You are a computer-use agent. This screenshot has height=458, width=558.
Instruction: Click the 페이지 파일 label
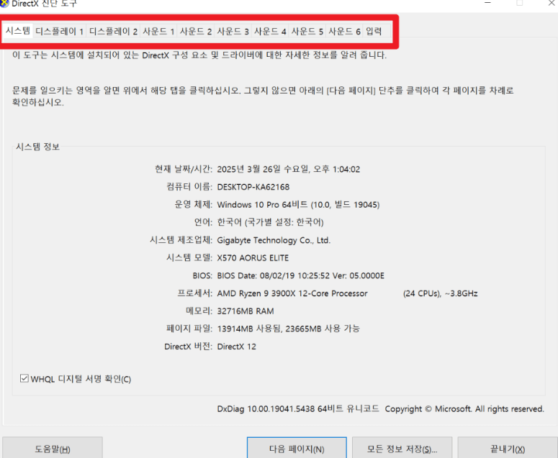point(189,329)
